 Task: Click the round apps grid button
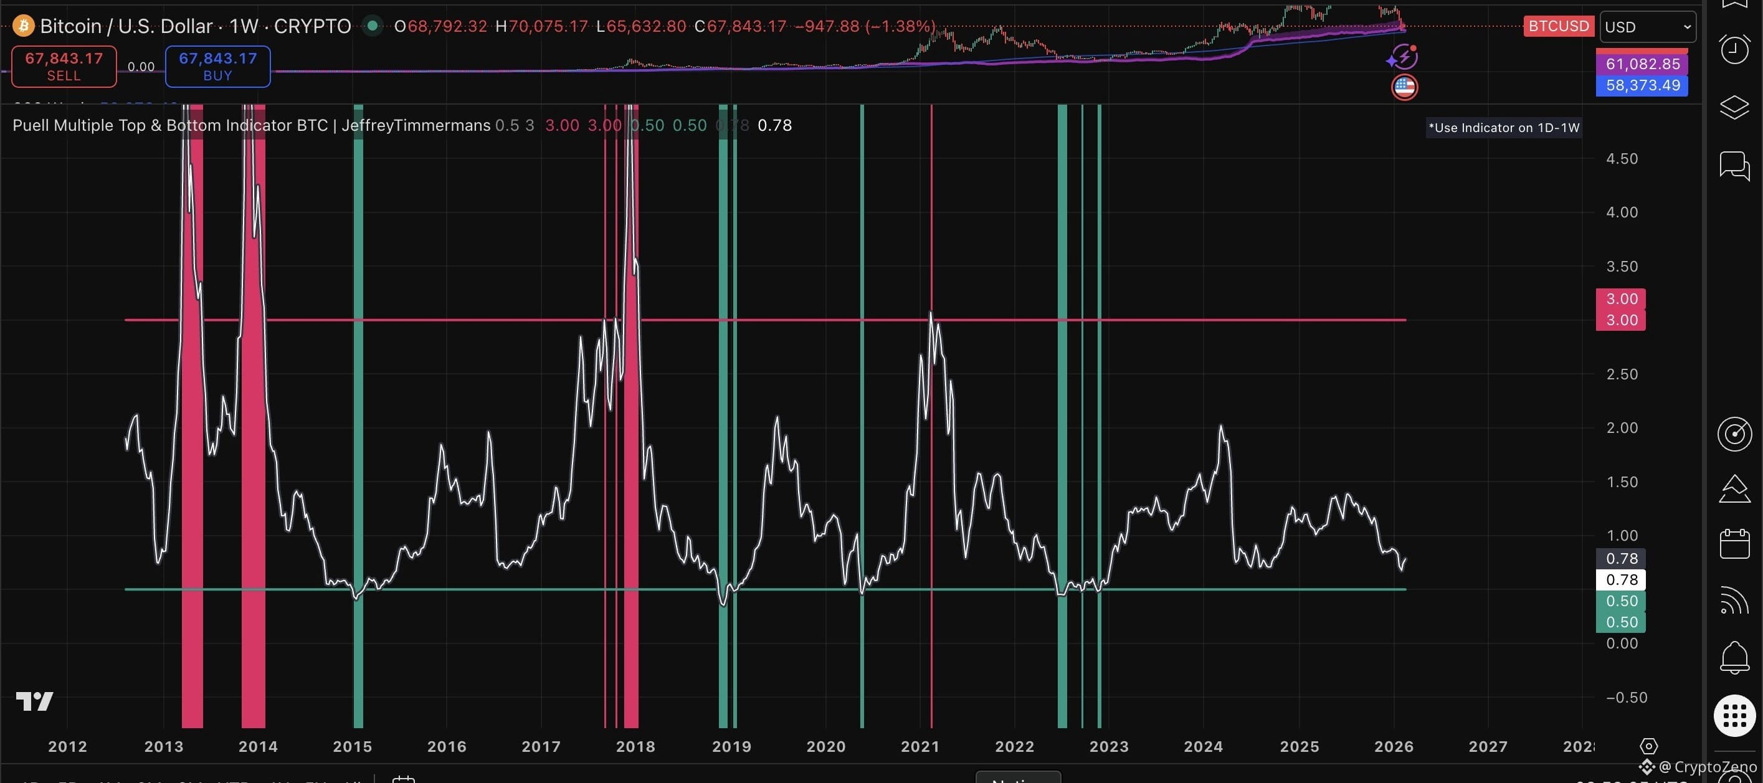(x=1734, y=715)
